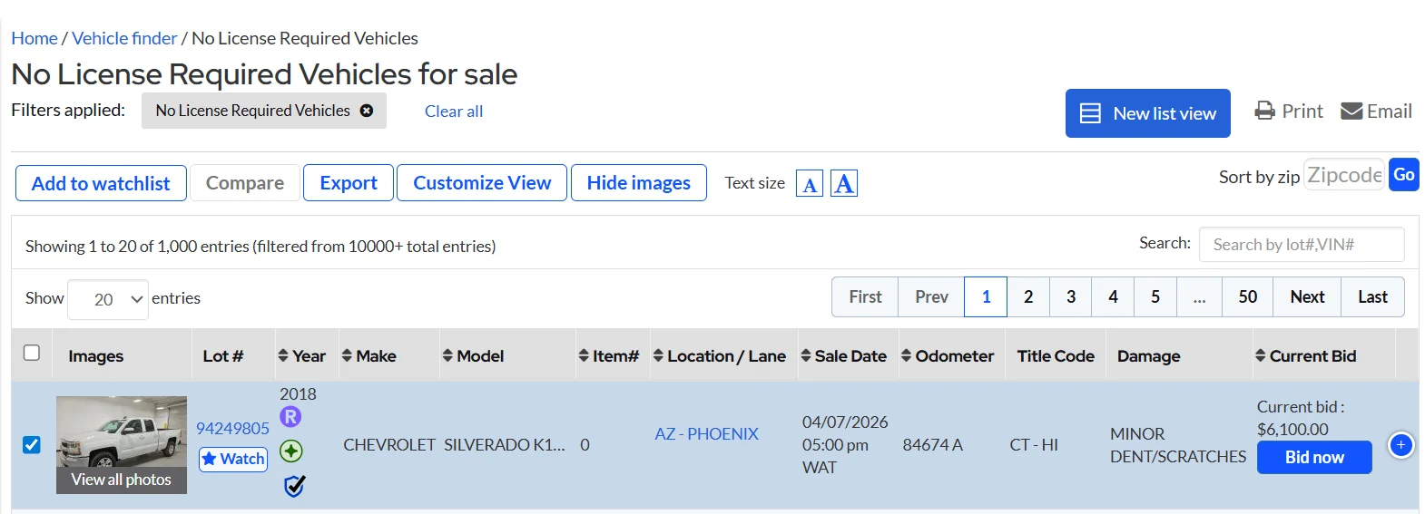Click the SILVERADO K1... model cell
This screenshot has height=514, width=1425.
505,445
